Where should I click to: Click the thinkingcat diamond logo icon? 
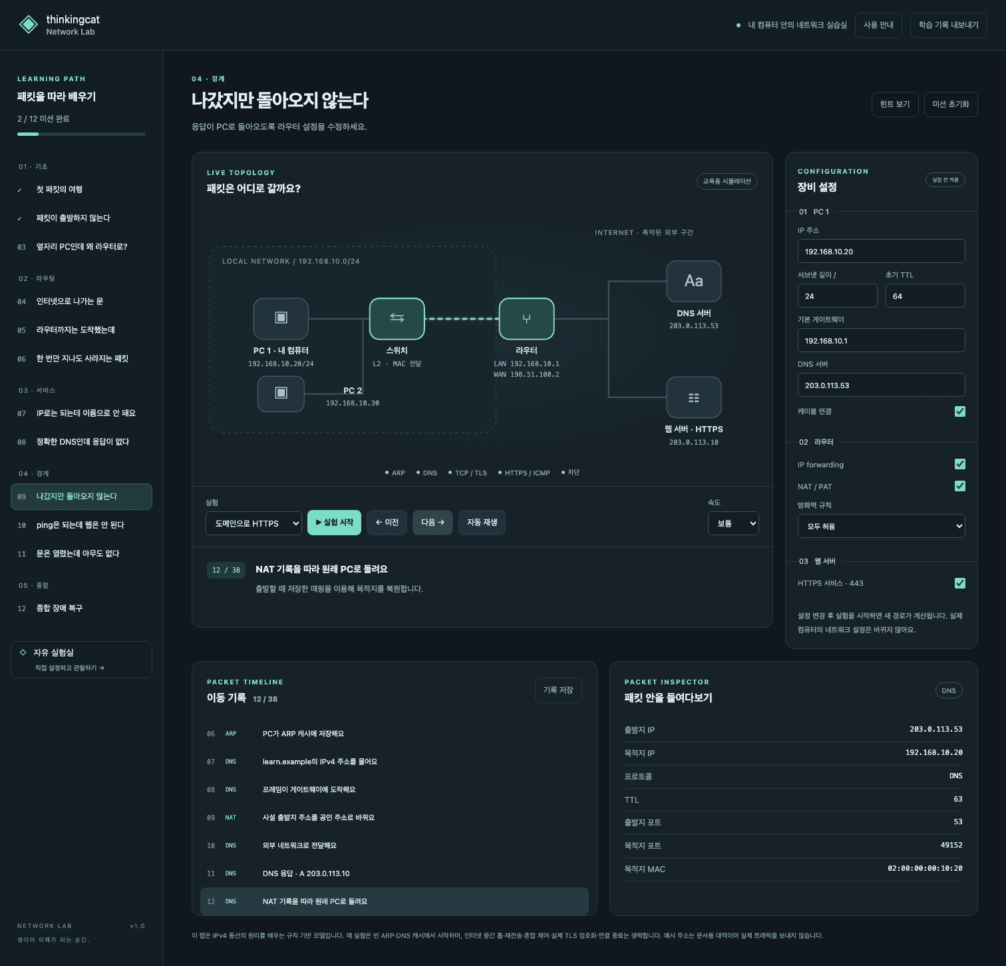tap(29, 25)
